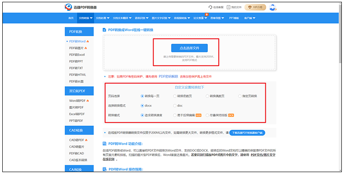Expand the 音视频转换 dropdown menu
Screen dimensions: 345x173
pos(182,18)
